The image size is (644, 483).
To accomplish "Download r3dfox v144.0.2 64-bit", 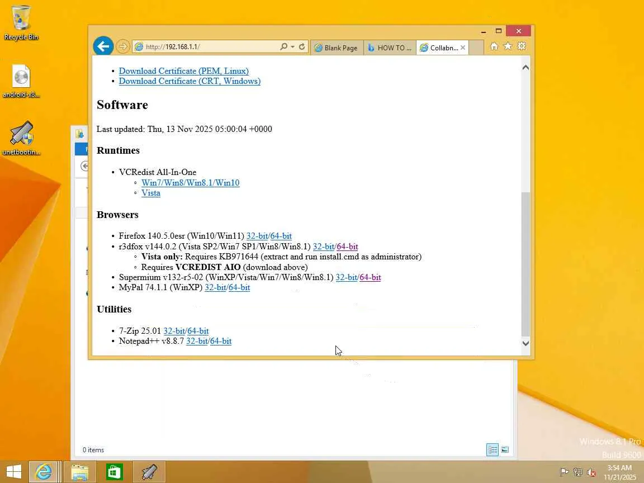I will click(x=348, y=247).
